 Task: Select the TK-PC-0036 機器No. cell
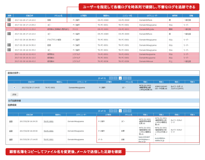pyautogui.click(x=107, y=61)
